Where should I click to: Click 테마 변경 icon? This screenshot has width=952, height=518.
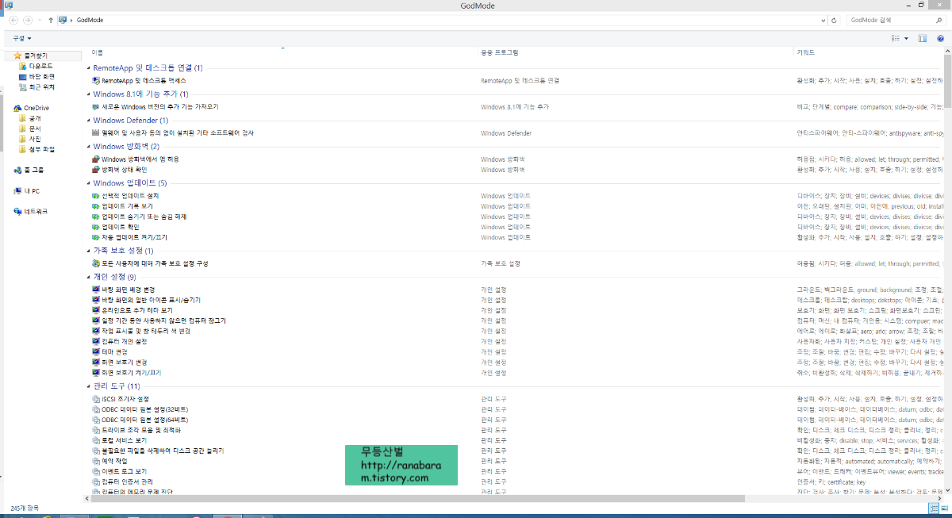click(x=96, y=351)
